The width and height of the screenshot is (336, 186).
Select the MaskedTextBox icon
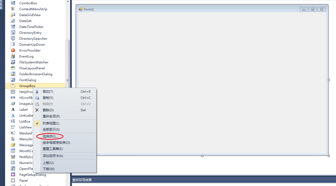click(13, 133)
